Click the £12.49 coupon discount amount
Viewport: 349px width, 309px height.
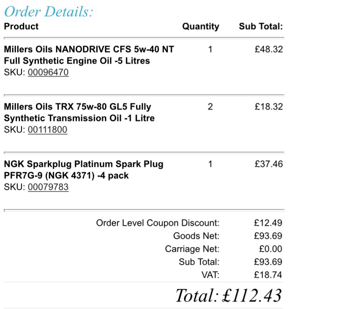[268, 223]
